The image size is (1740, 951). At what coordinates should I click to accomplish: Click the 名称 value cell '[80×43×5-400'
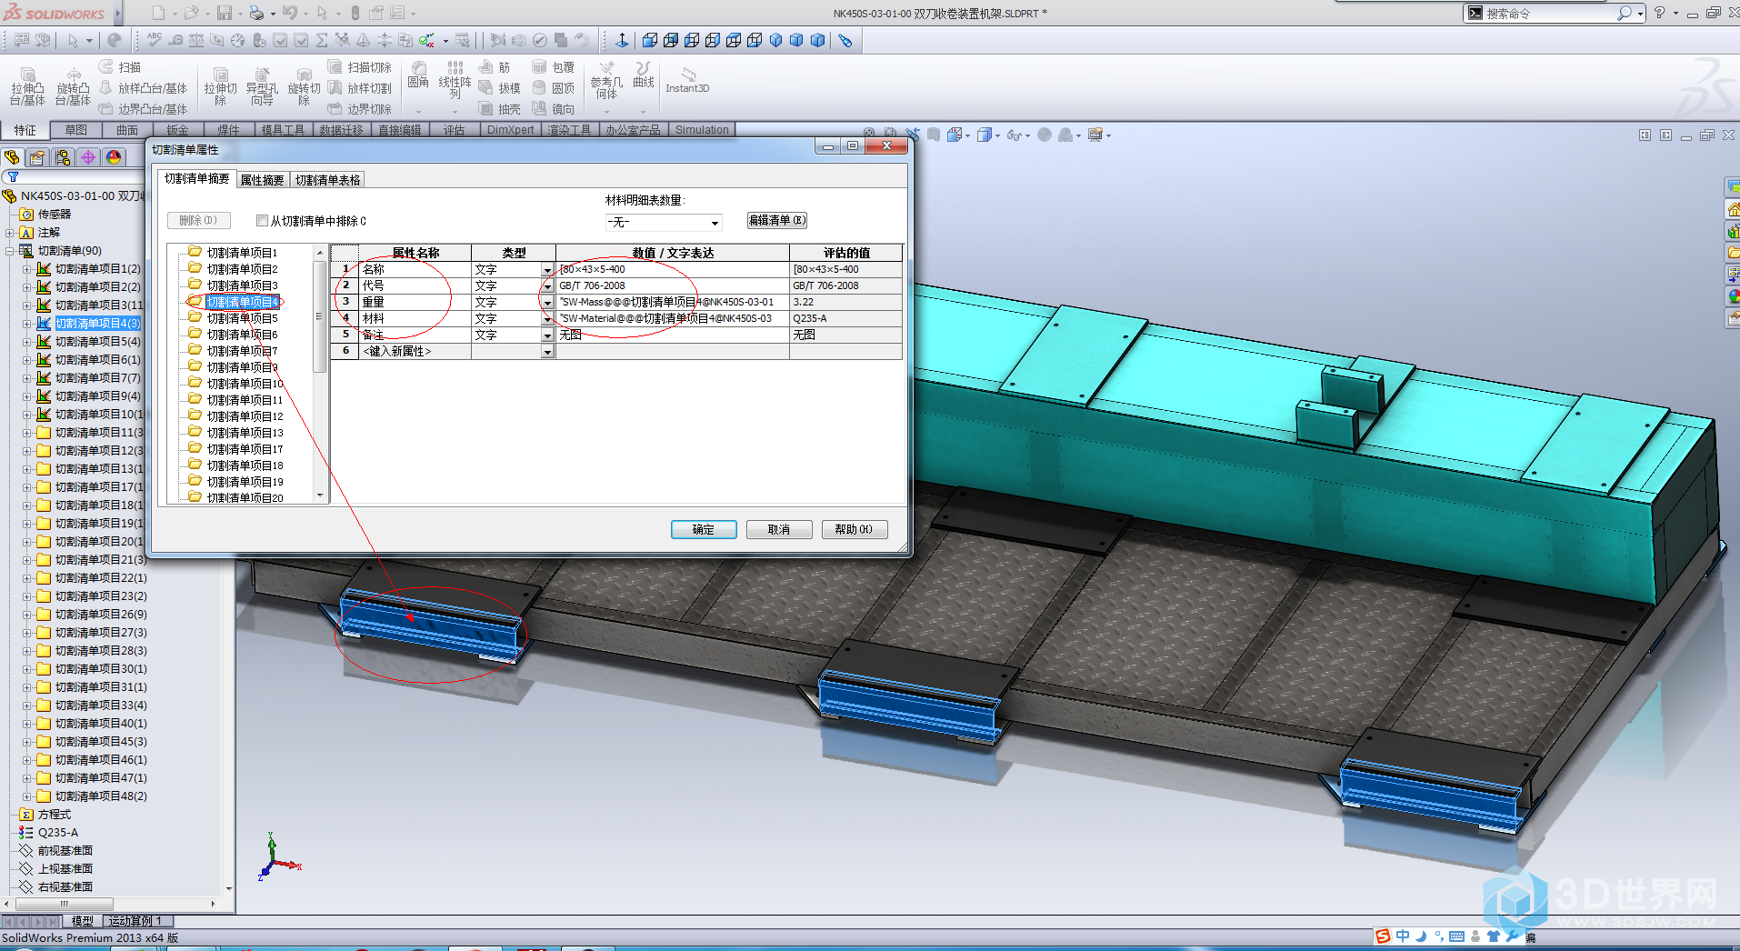[673, 269]
